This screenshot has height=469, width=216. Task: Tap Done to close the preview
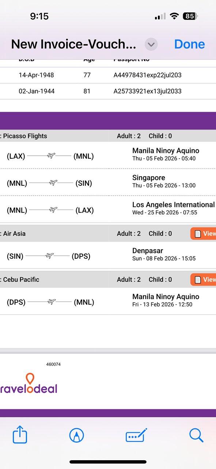tap(189, 44)
